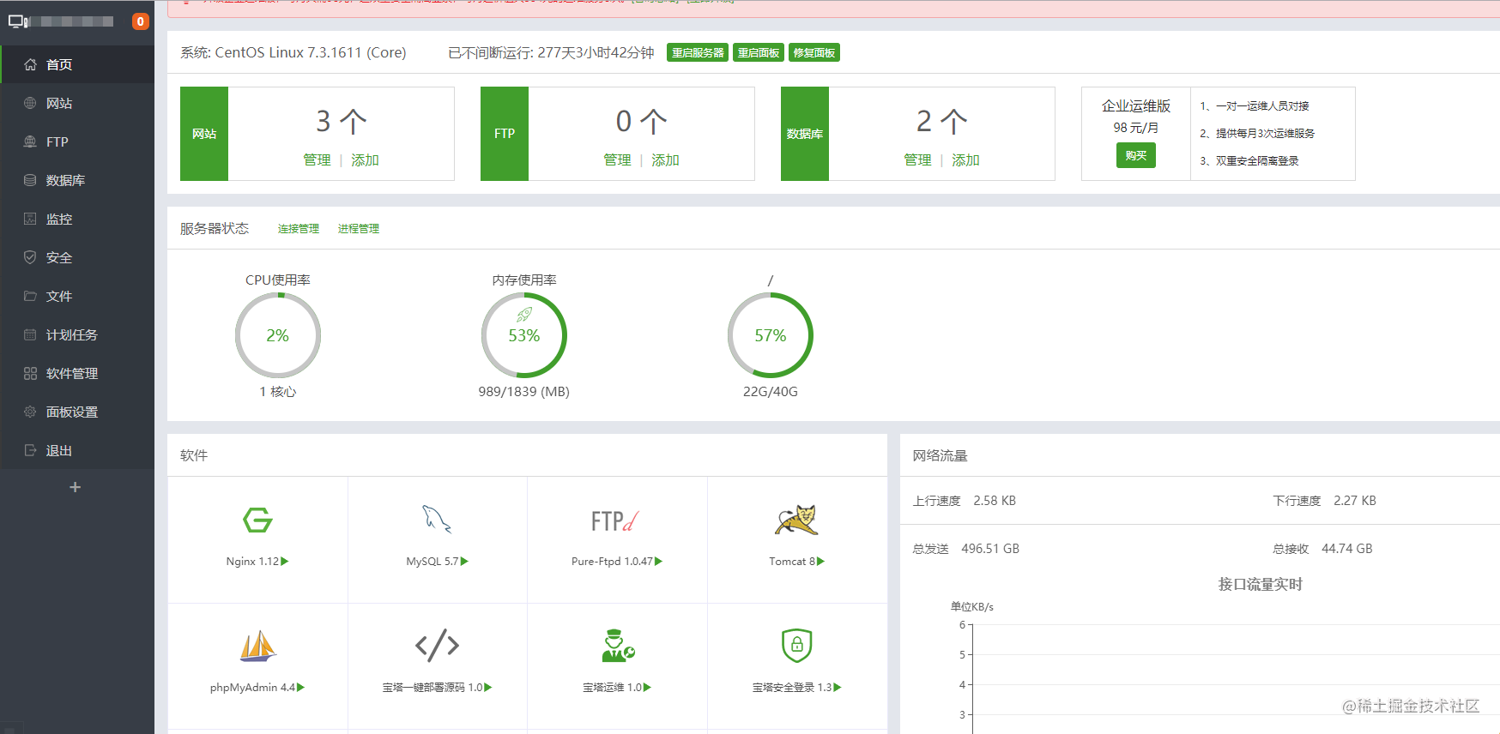
Task: Open the 首页 home sidebar item
Action: [x=77, y=64]
